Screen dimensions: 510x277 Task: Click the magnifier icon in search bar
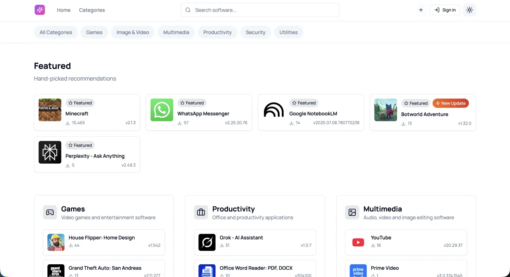[188, 10]
